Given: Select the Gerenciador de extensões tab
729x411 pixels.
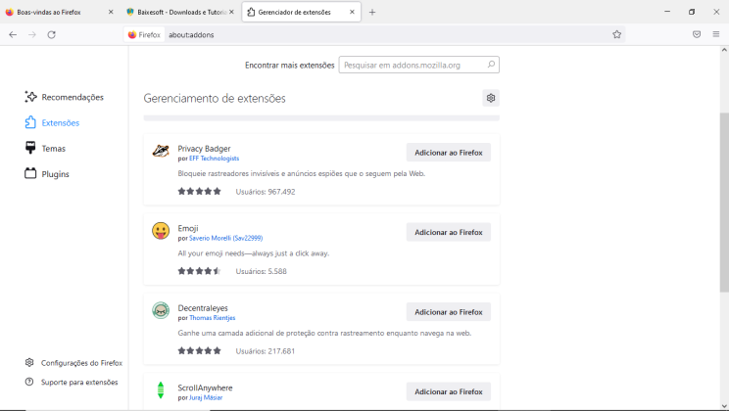Looking at the screenshot, I should coord(301,12).
